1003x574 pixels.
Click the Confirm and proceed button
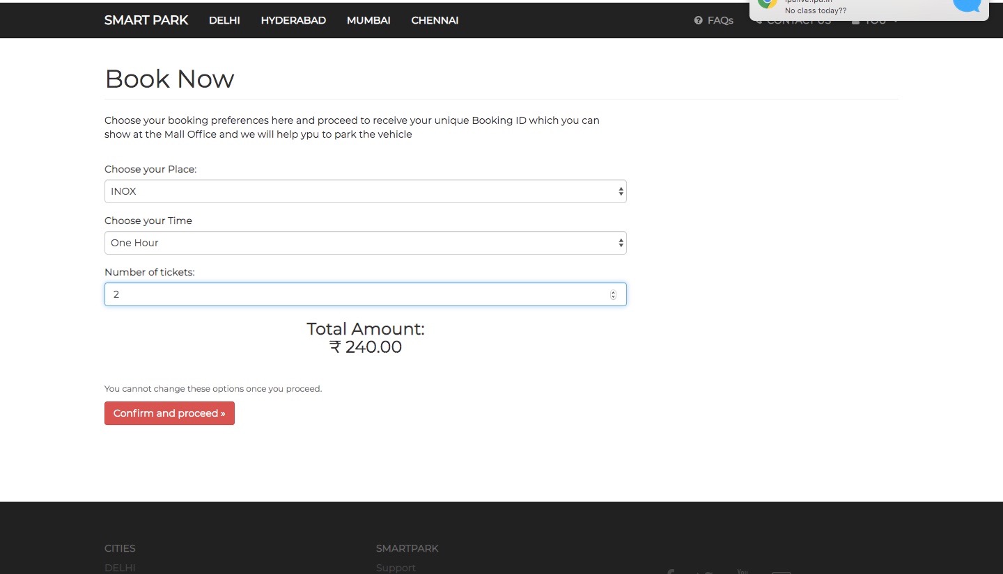click(169, 413)
